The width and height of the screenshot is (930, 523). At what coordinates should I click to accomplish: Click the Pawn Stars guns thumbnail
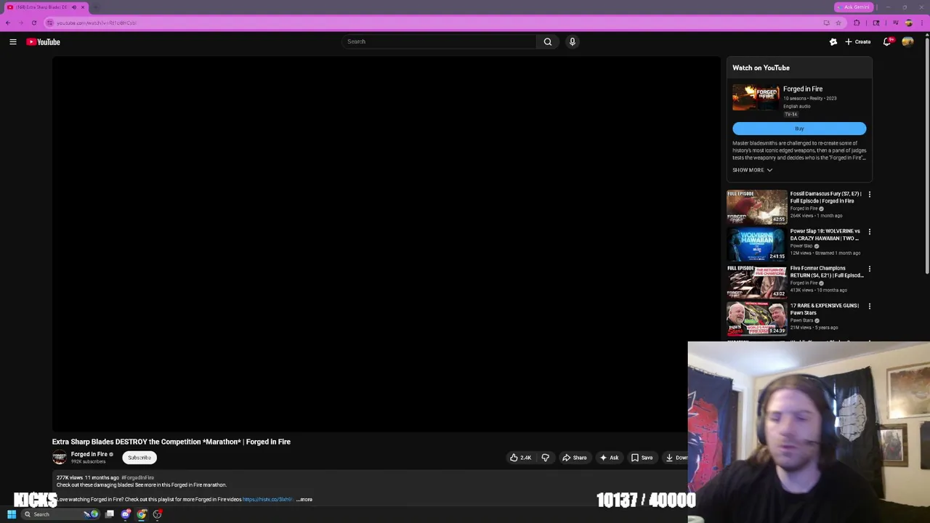[756, 318]
